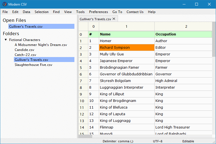The image size is (216, 144).
Task: Click the # header cell
Action: pyautogui.click(x=94, y=34)
